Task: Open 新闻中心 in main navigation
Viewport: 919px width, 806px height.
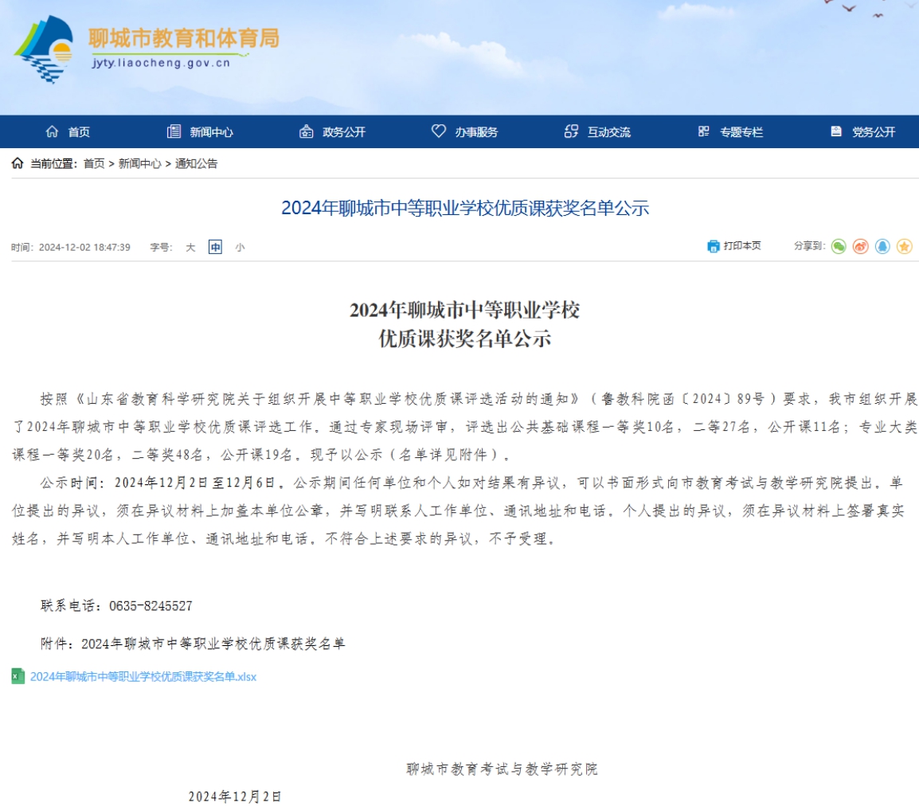Action: click(x=212, y=132)
